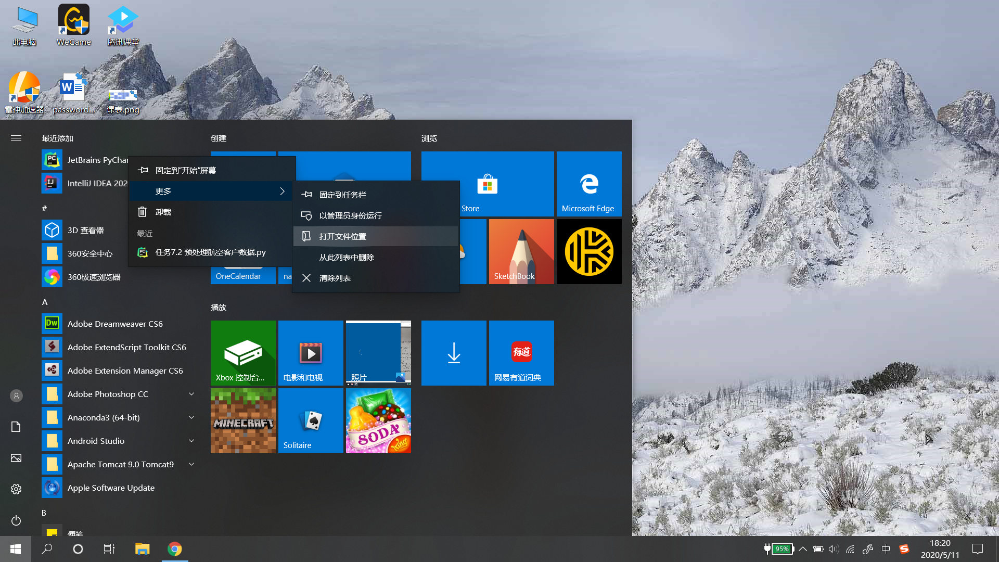Click the volume icon in system tray

(x=834, y=549)
